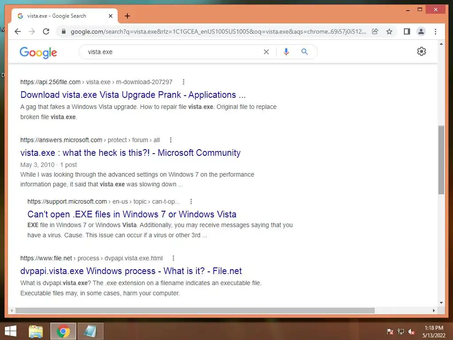Start voice search with the microphone

point(286,52)
